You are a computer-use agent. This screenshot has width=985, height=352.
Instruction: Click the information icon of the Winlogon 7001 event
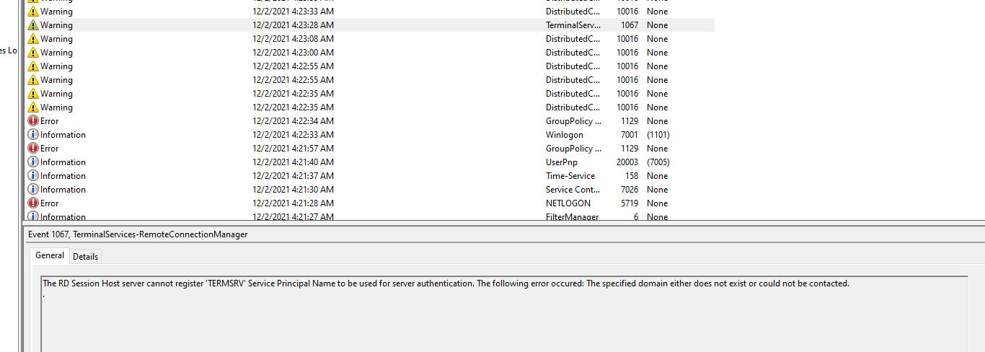click(33, 135)
